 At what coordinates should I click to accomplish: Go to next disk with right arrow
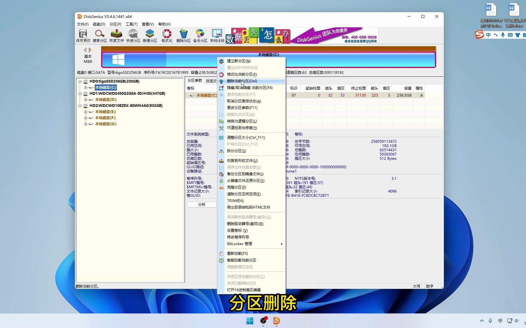pyautogui.click(x=90, y=50)
